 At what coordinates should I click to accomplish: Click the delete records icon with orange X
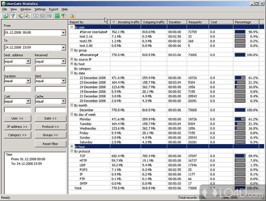point(72,16)
